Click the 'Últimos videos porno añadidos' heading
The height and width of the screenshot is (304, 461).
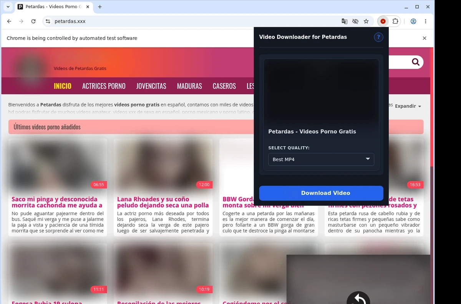pos(47,127)
